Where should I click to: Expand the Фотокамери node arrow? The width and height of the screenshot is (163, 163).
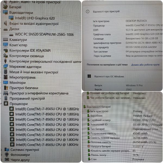point(1,155)
